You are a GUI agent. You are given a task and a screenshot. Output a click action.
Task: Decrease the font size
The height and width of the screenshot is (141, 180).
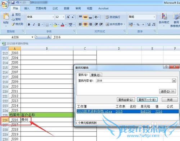(73, 17)
